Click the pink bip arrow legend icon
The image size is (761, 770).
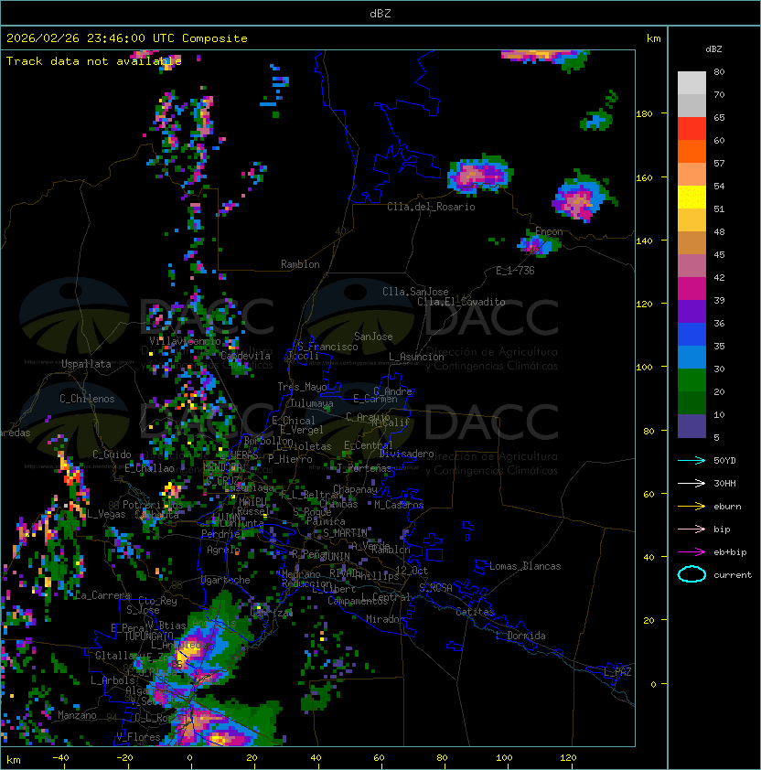(691, 529)
